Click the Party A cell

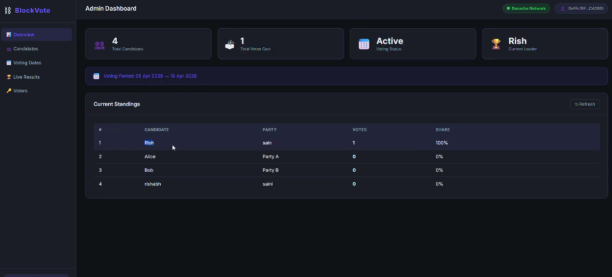271,156
